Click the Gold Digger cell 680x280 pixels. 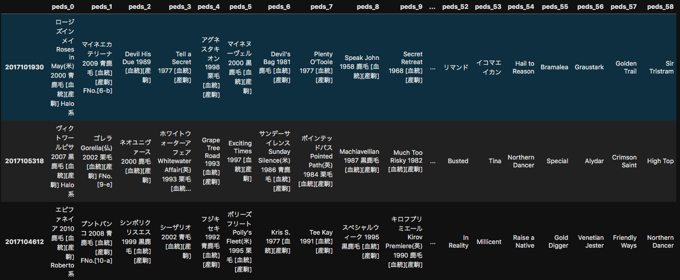point(558,242)
